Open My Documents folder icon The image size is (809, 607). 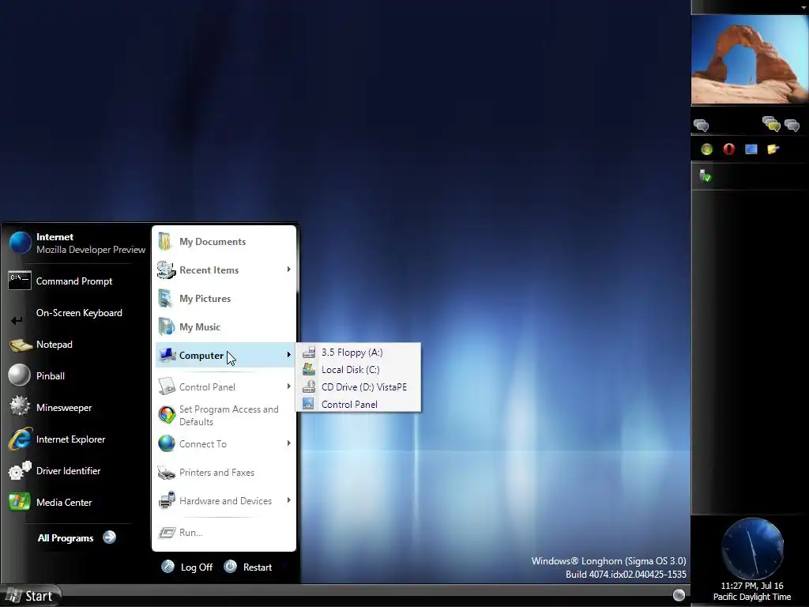(x=165, y=241)
